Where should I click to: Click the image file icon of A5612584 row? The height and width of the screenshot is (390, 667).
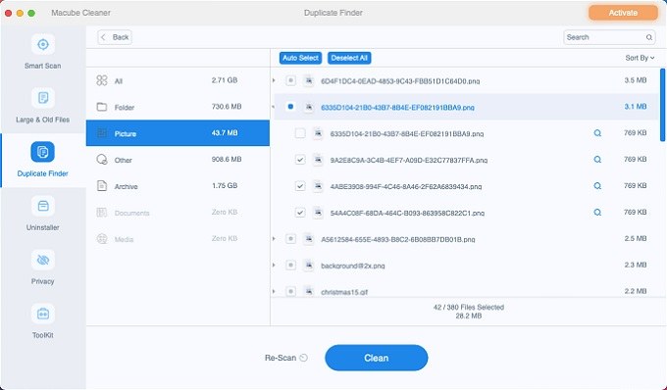(x=309, y=239)
